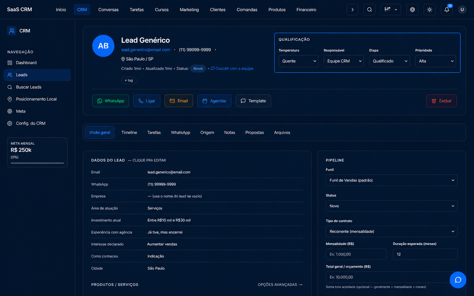This screenshot has height=296, width=474.
Task: Click the (11) 99999-9999 phone in header
Action: 195,50
